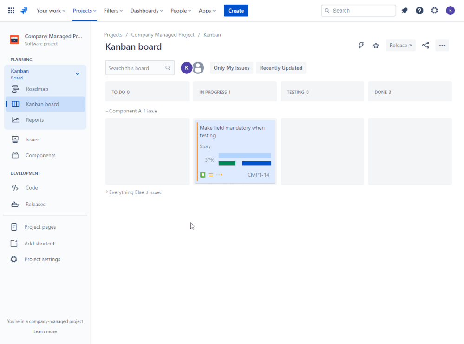Screen dimensions: 464x344
Task: Toggle Only My Issues quick filter
Action: [231, 68]
